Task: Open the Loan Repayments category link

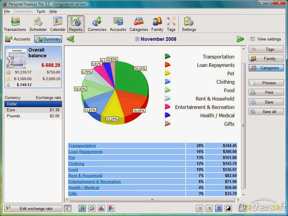Action: pos(85,151)
